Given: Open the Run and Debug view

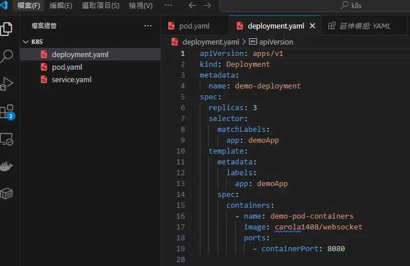Looking at the screenshot, I should 7,84.
